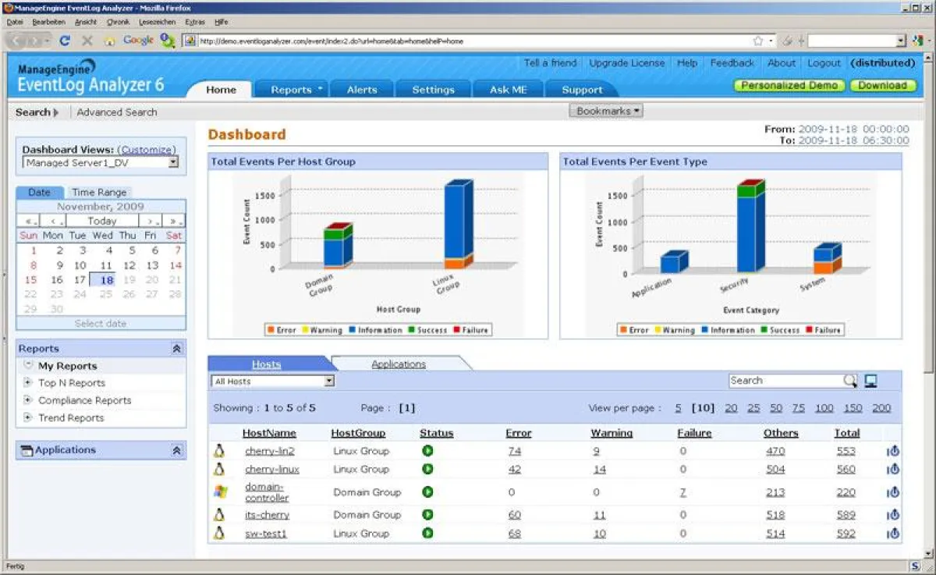Click the monitor icon next to the search box

[871, 381]
